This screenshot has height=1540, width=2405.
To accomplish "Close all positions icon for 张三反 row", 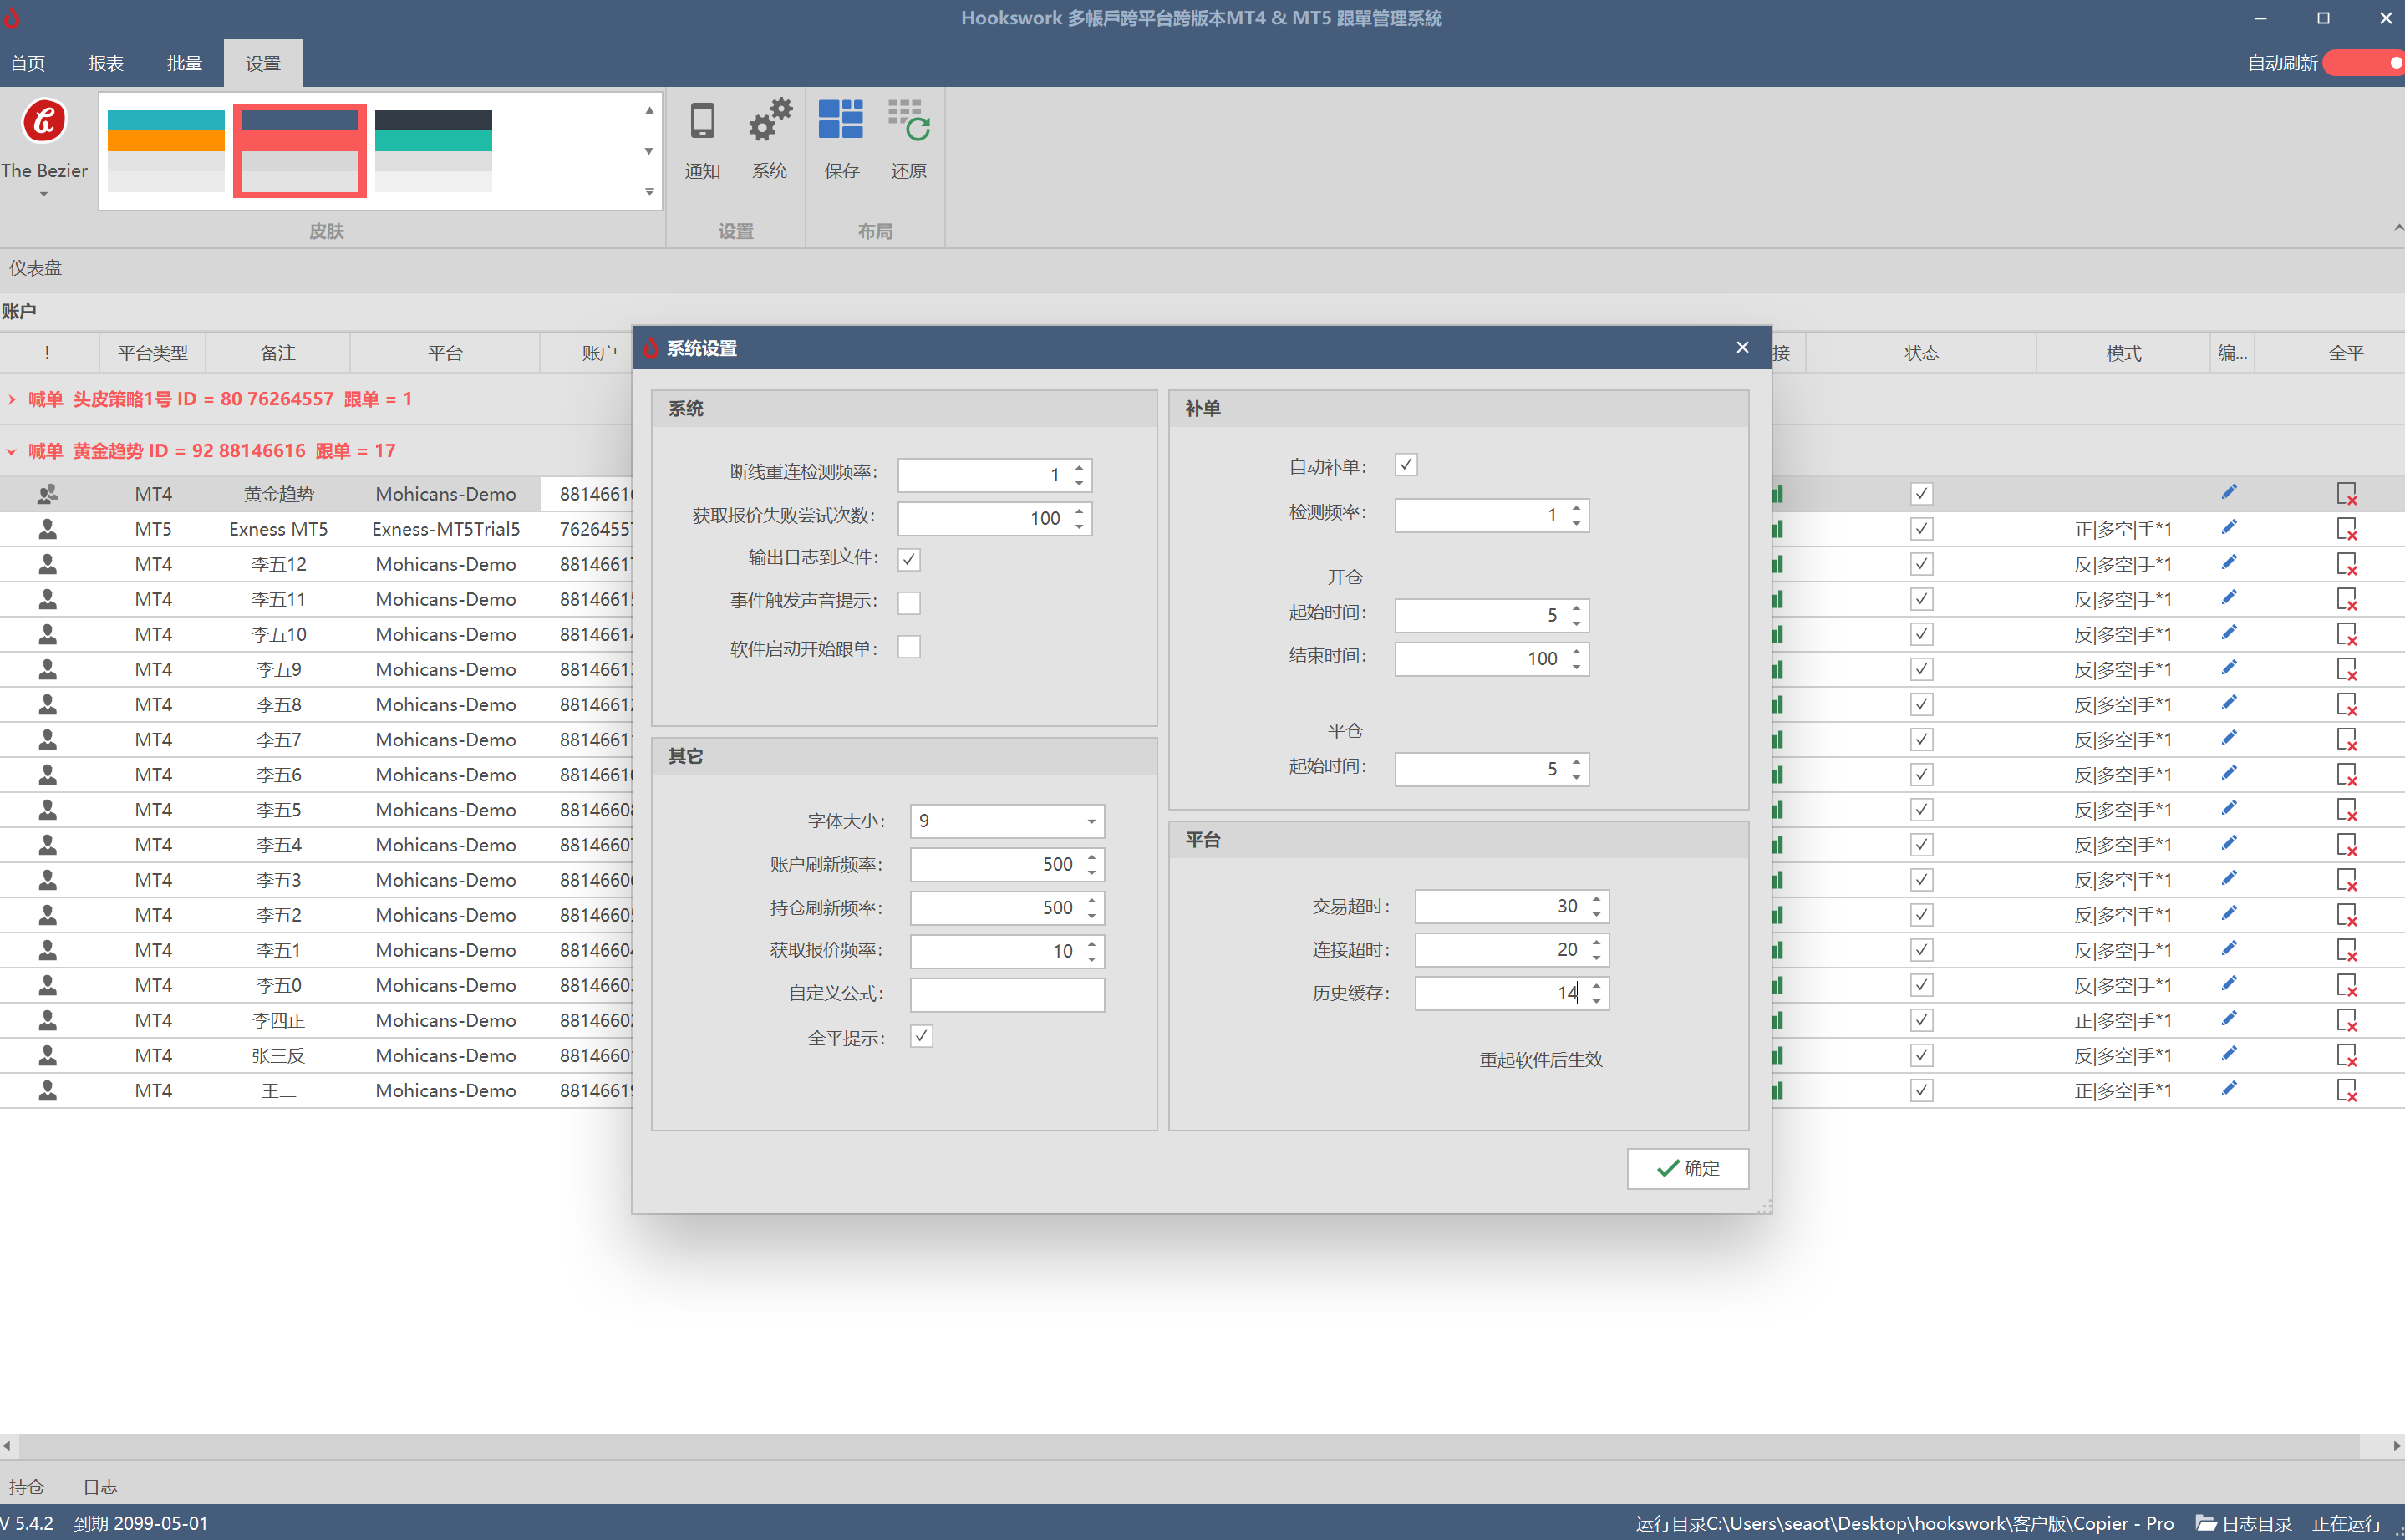I will click(x=2347, y=1055).
